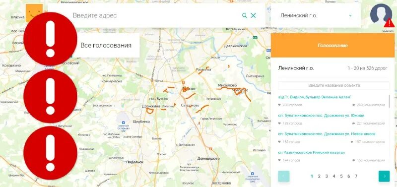Viewport: 397px width, 187px height.
Task: Click Власиха label on map
Action: (x=17, y=17)
